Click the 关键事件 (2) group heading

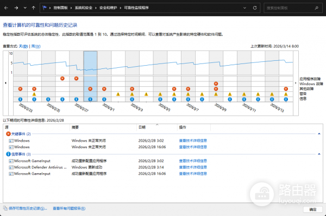21,134
